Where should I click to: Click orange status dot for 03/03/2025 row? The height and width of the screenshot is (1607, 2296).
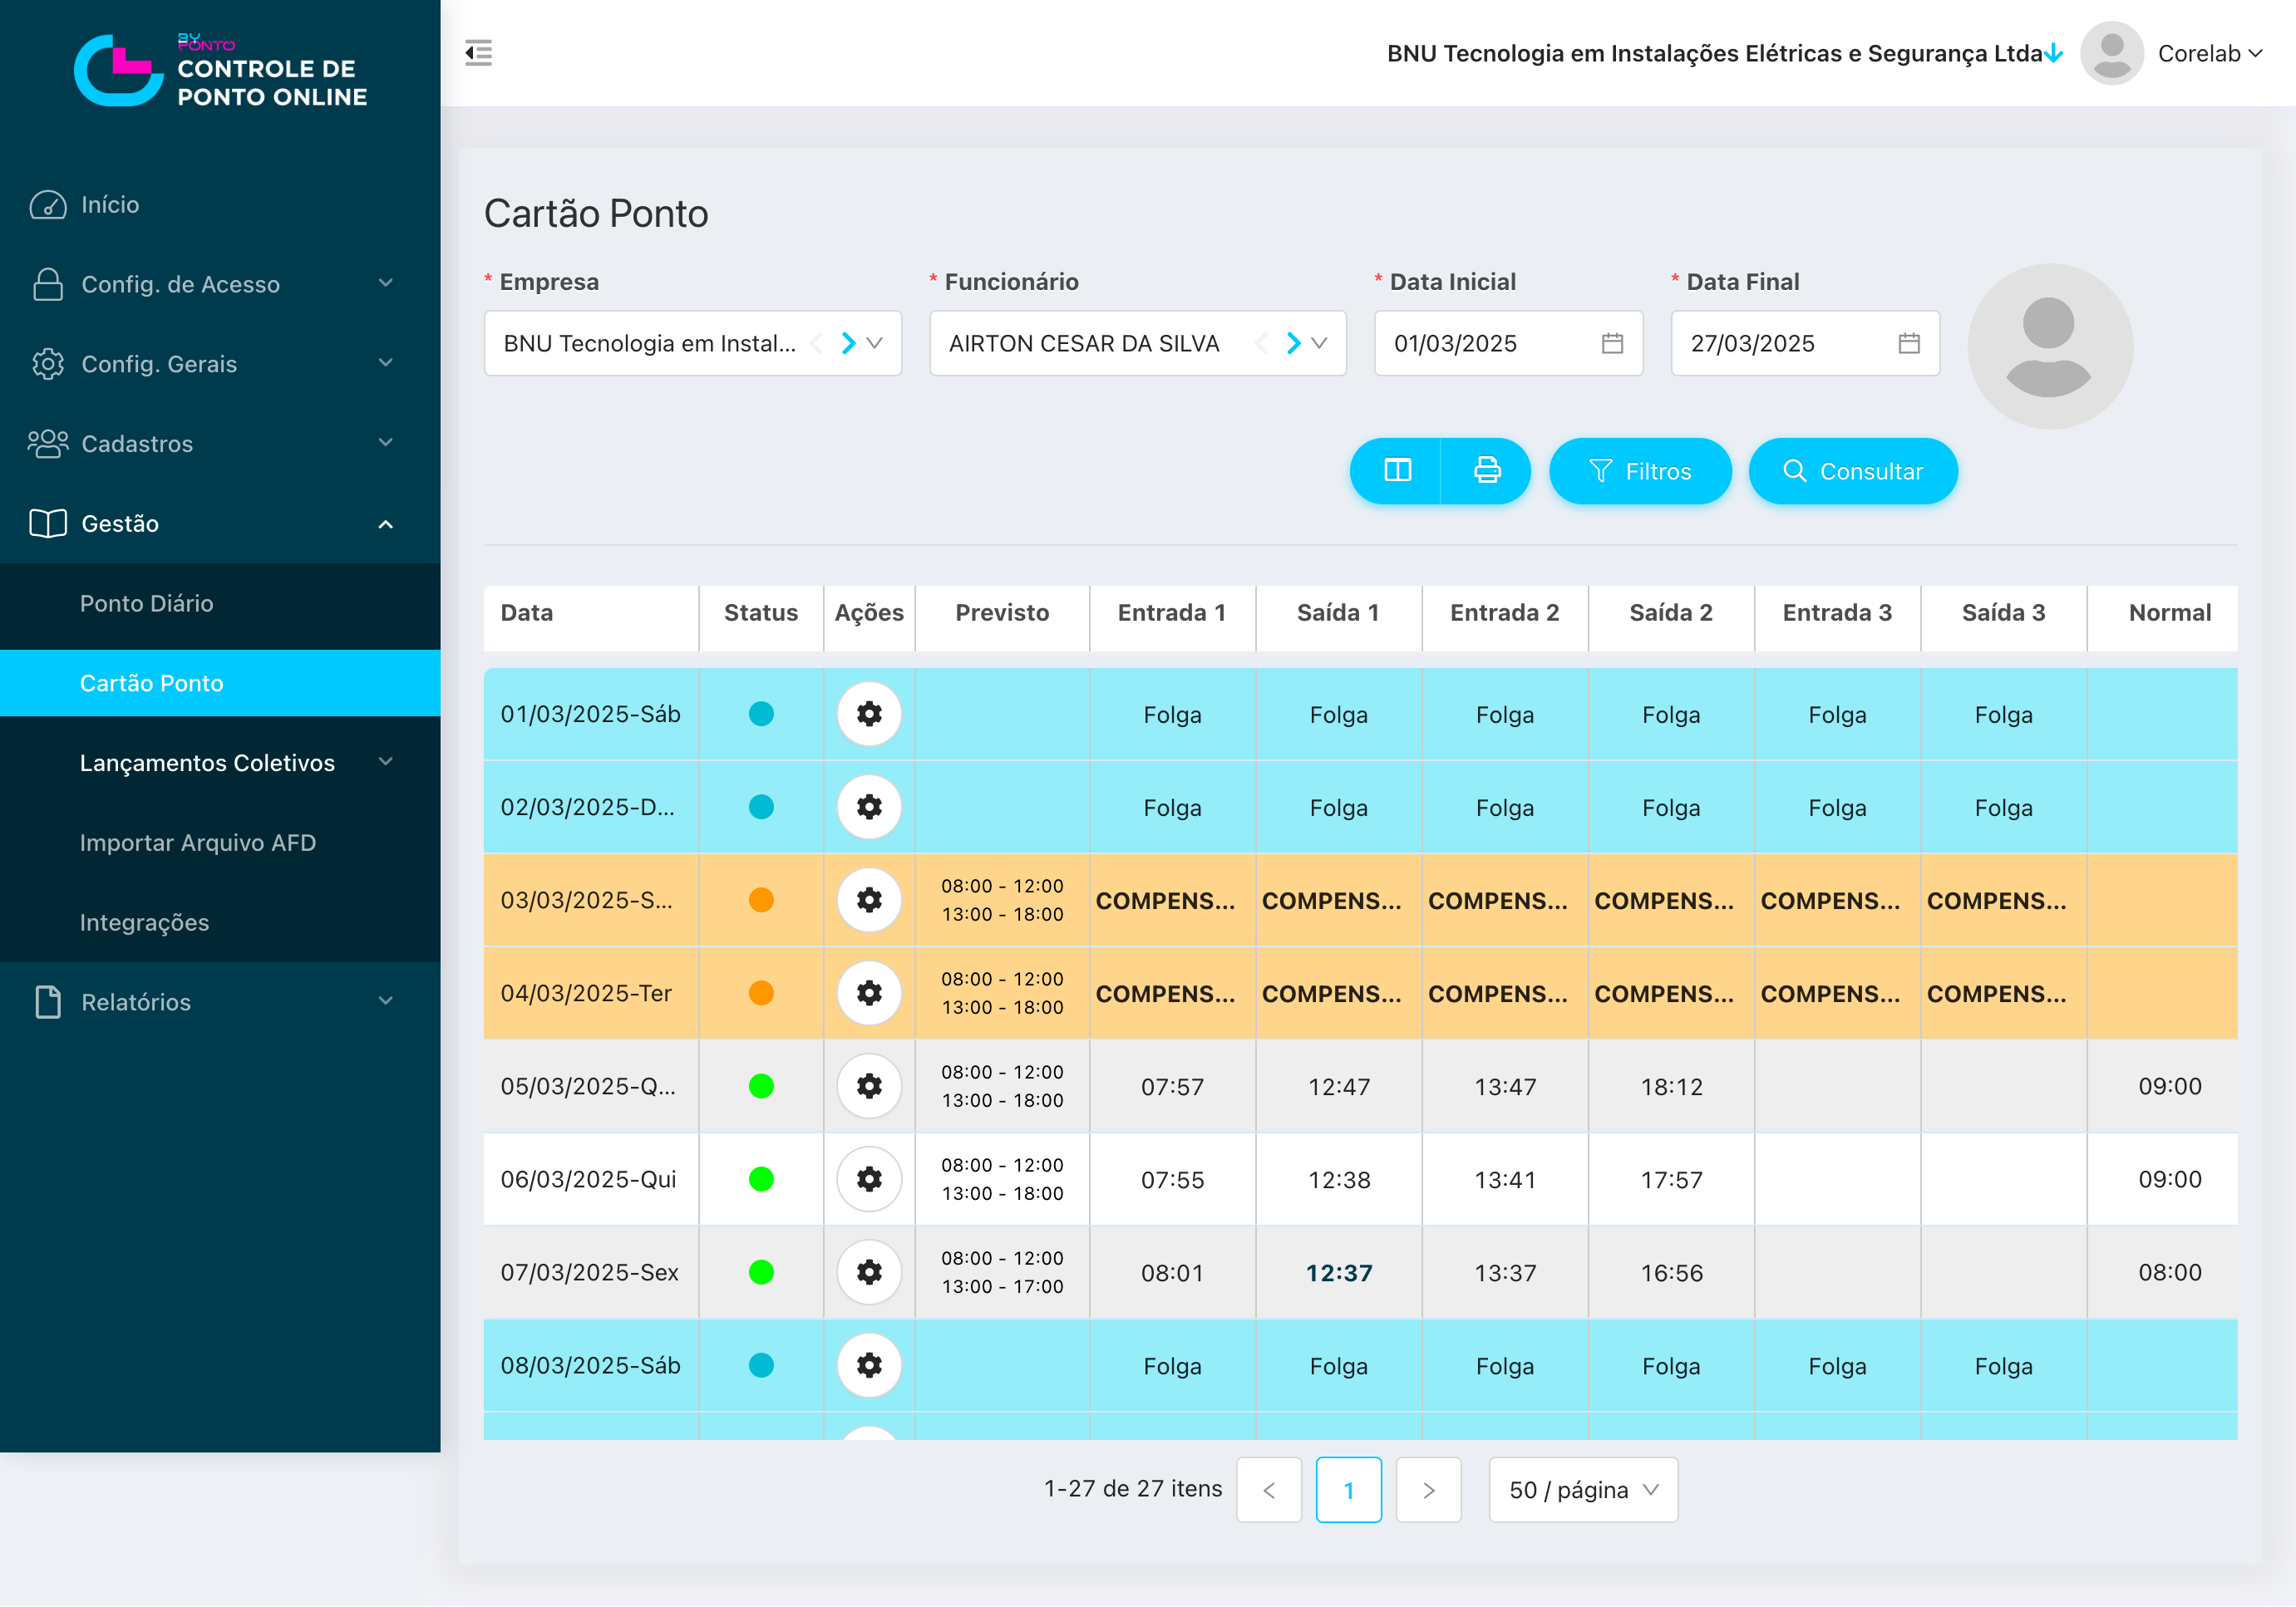pos(761,901)
